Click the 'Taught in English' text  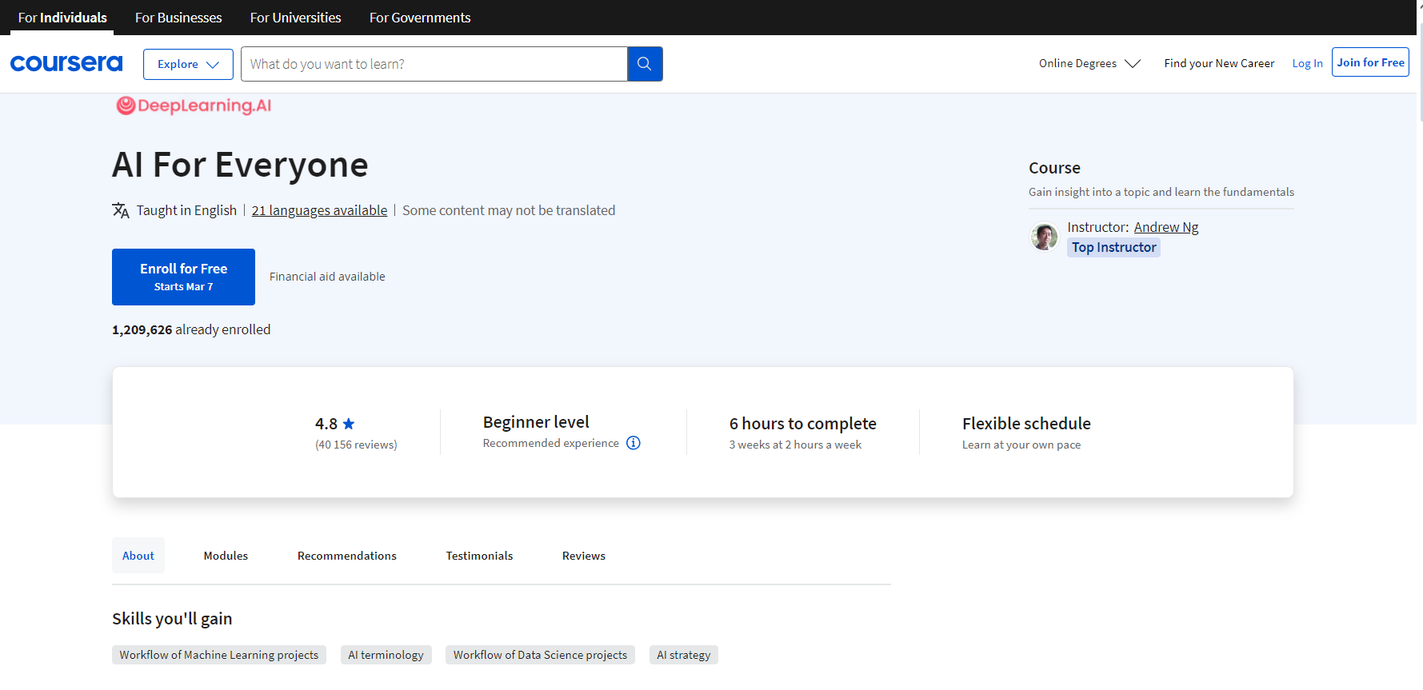coord(186,210)
